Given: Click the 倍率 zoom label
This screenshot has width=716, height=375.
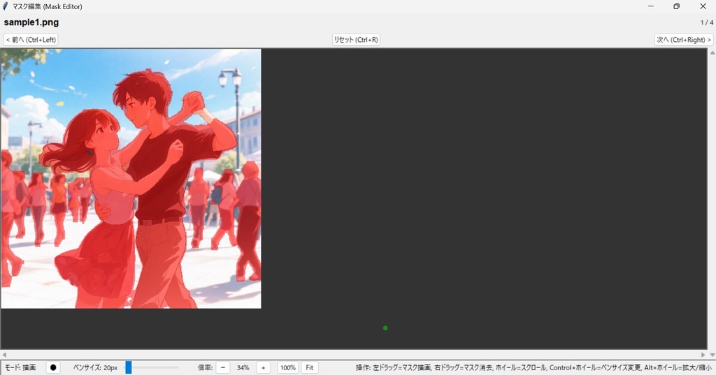Looking at the screenshot, I should coord(205,367).
